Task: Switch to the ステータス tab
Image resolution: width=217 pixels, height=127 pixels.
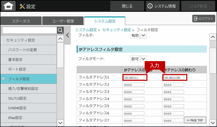Action: tap(21, 21)
